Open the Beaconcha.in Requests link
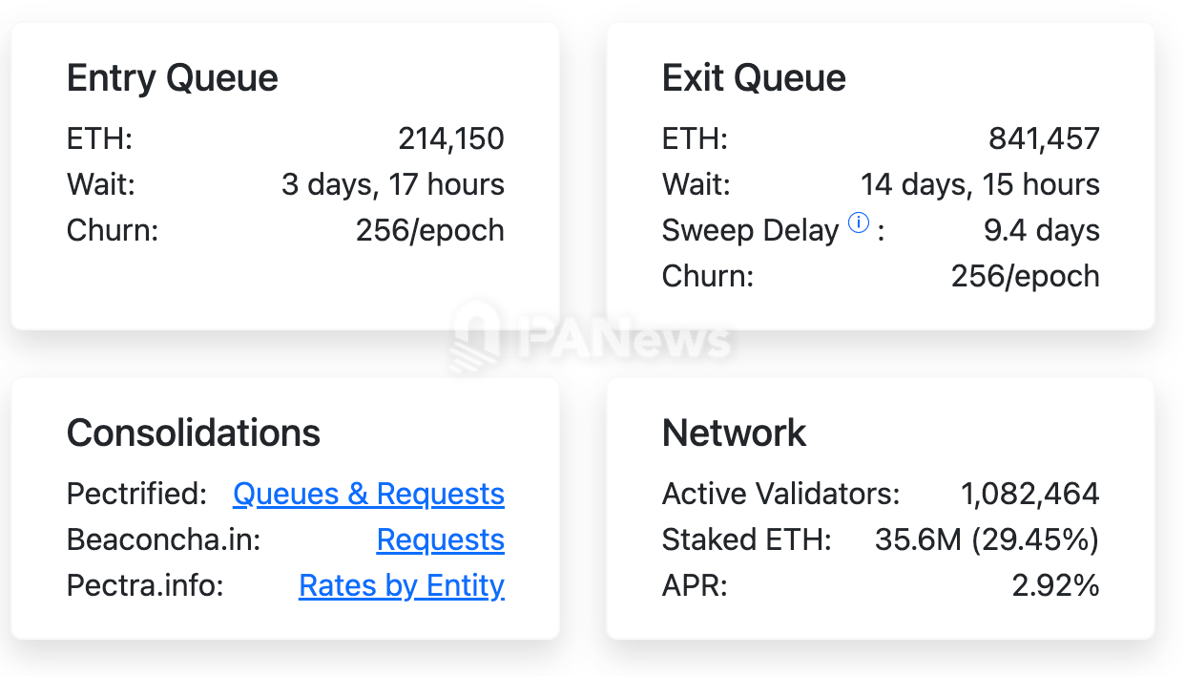Screen dimensions: 1185x676 (x=440, y=539)
